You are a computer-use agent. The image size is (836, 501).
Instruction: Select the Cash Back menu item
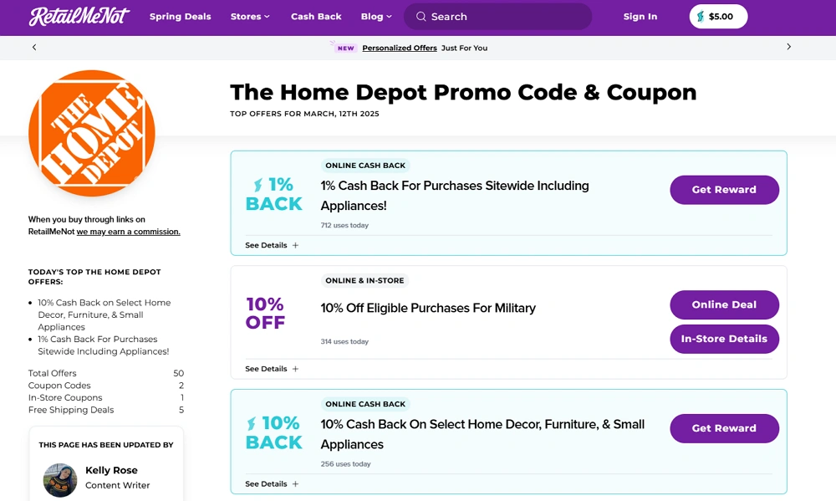tap(316, 16)
